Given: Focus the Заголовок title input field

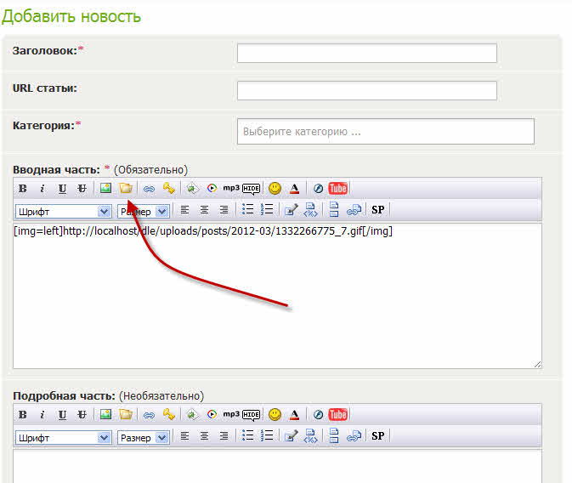Looking at the screenshot, I should [x=367, y=53].
